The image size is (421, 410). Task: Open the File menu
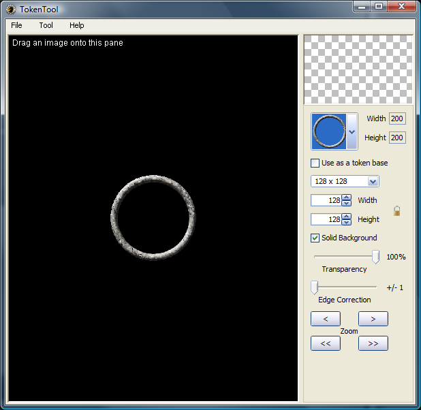[16, 25]
